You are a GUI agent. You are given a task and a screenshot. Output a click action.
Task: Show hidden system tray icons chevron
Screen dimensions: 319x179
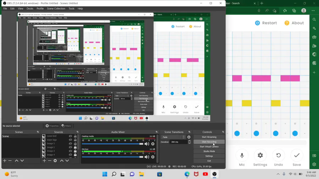coord(278,174)
